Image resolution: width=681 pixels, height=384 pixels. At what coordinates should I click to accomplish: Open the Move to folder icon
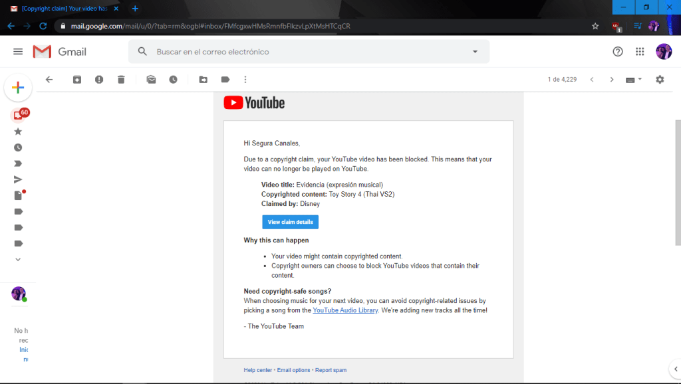[x=204, y=80]
